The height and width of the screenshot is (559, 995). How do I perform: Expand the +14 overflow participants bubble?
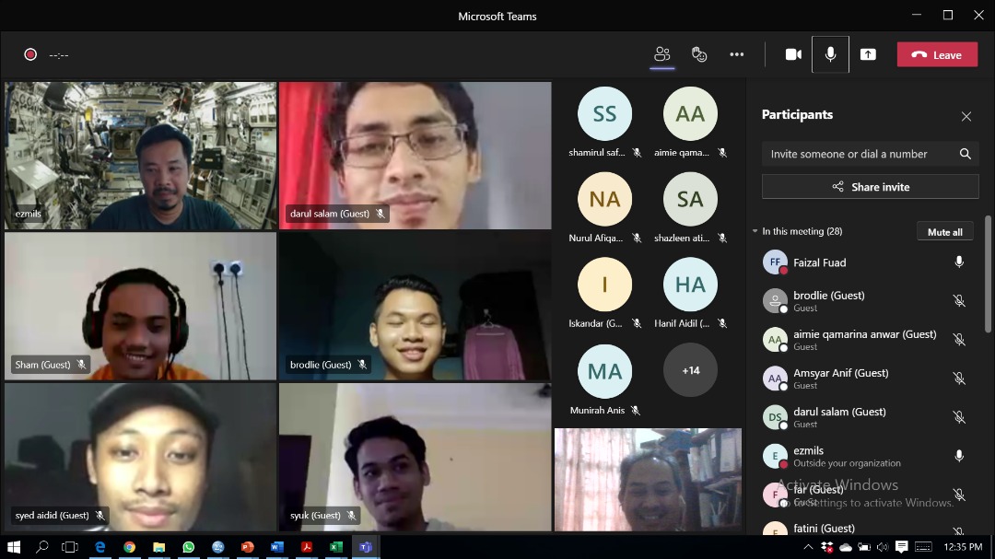click(x=690, y=370)
